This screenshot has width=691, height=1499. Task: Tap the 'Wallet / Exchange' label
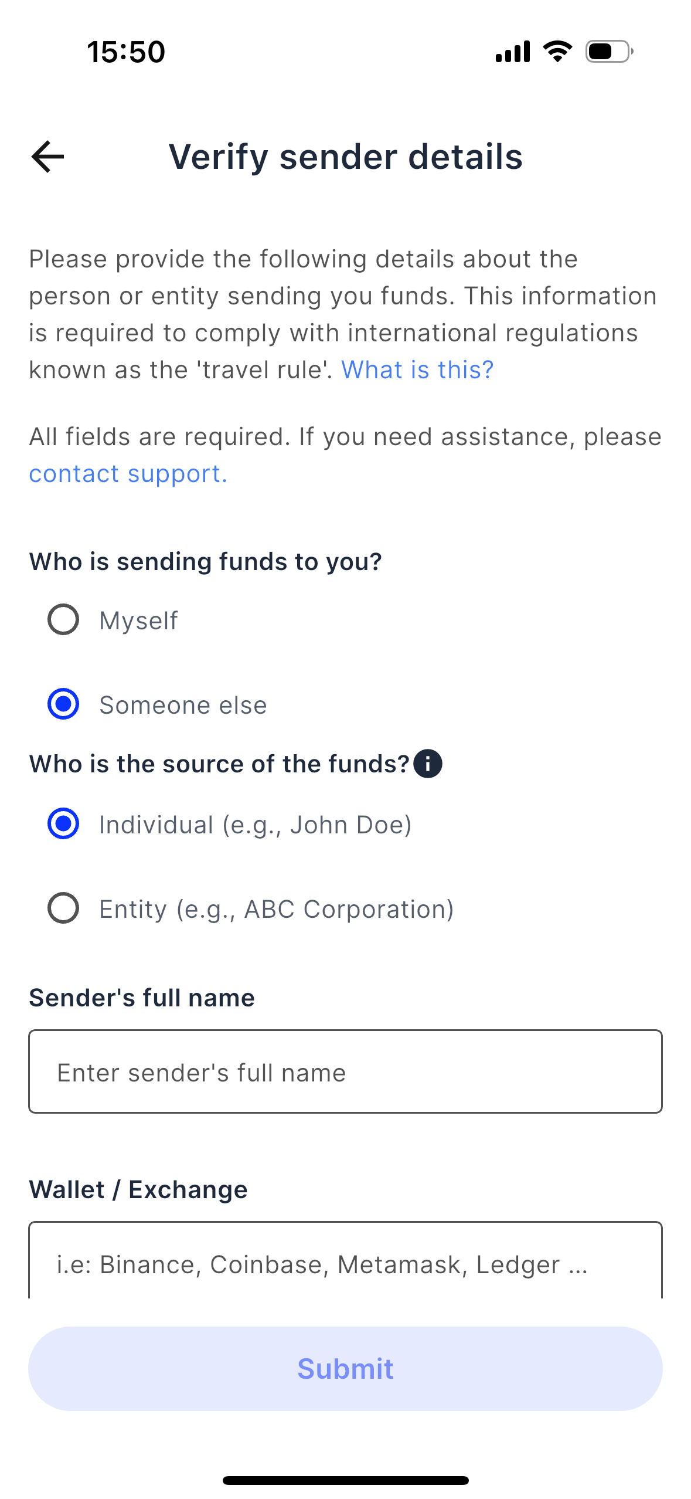tap(138, 1189)
